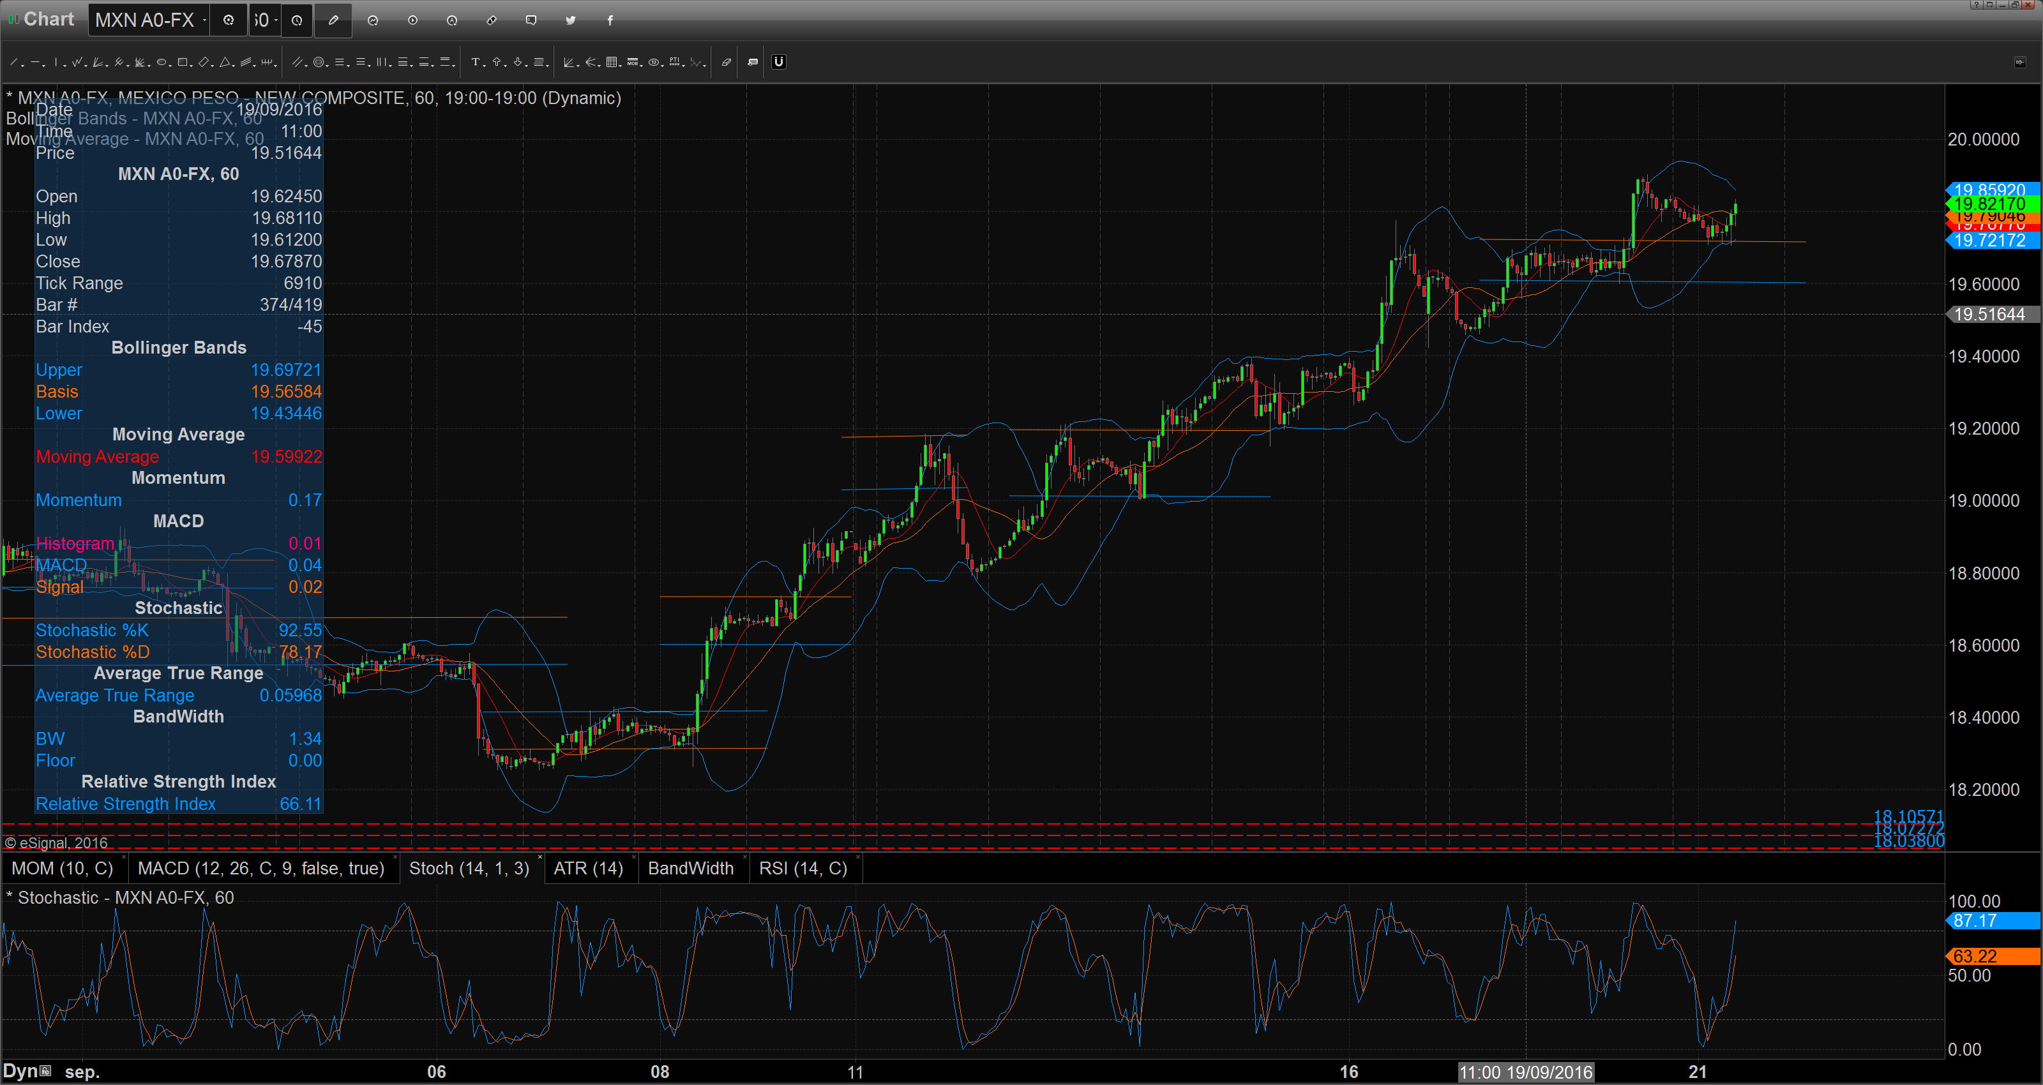Expand the horizontal levels tool dropdown
Image resolution: width=2043 pixels, height=1085 pixels.
click(348, 66)
